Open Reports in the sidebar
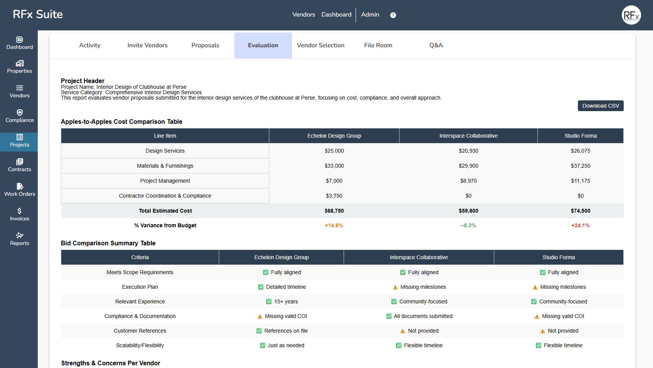This screenshot has height=368, width=653. [x=20, y=236]
